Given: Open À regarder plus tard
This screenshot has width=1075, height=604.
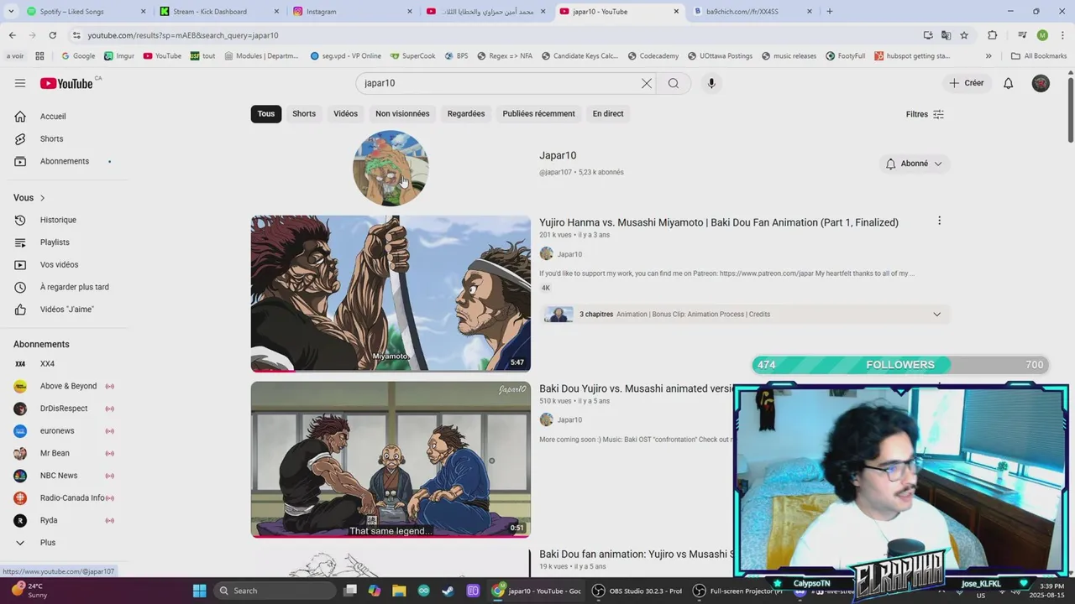Looking at the screenshot, I should 64,287.
